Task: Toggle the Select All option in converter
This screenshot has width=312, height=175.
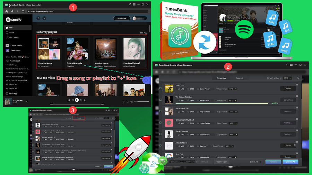Action: coord(261,162)
